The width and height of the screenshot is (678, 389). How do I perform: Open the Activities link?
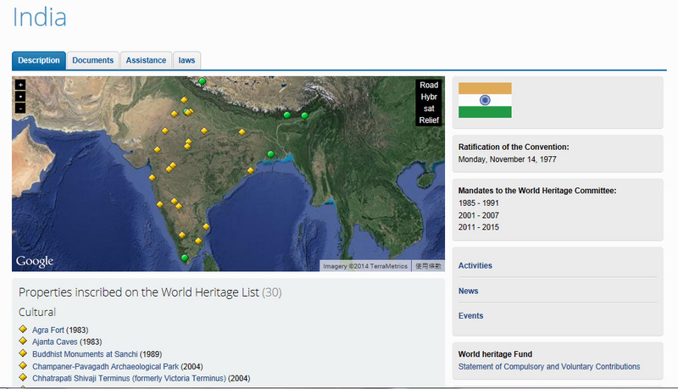[x=475, y=265]
